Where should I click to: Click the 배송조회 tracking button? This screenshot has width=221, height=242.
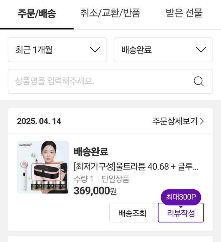coord(132,213)
